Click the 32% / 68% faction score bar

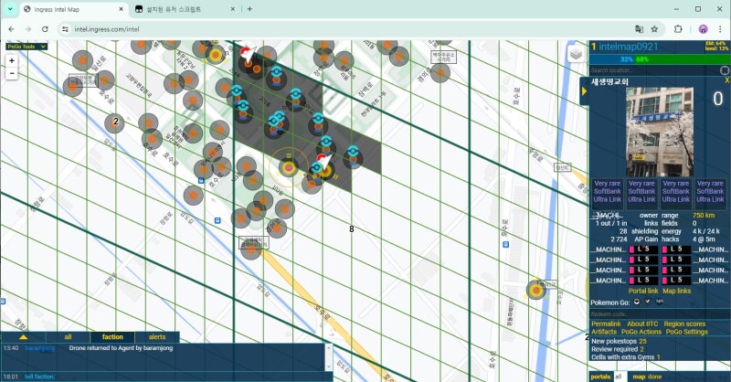[x=659, y=59]
